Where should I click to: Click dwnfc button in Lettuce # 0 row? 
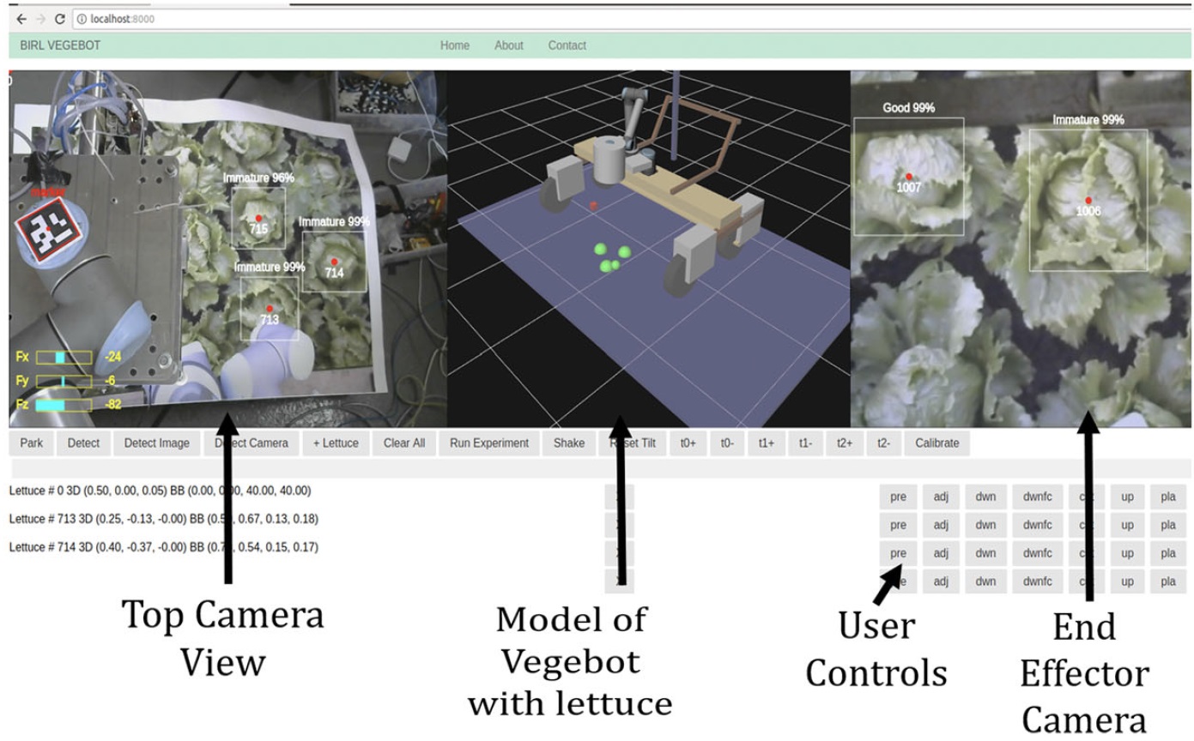pos(1037,497)
